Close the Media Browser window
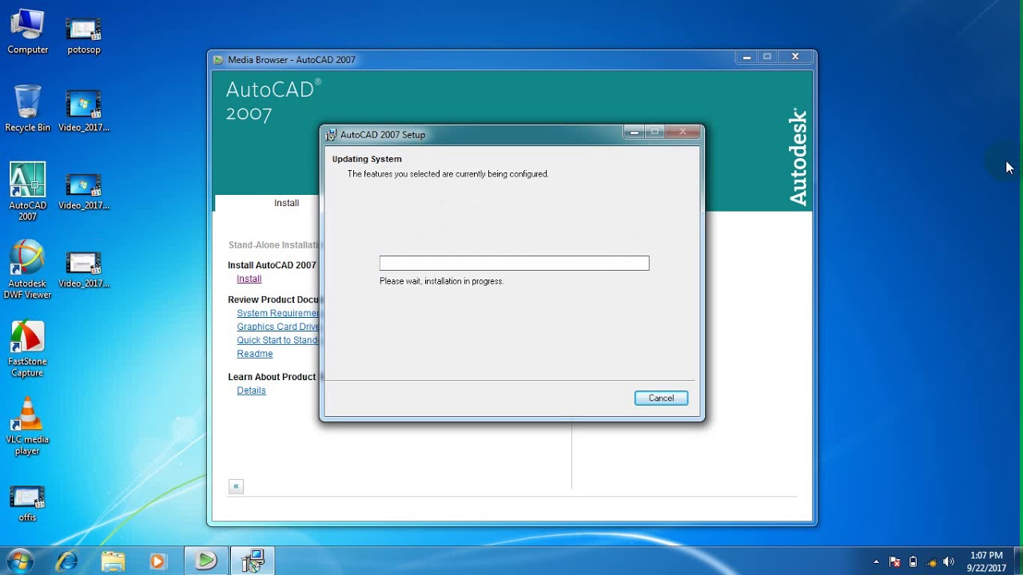1023x575 pixels. 795,57
